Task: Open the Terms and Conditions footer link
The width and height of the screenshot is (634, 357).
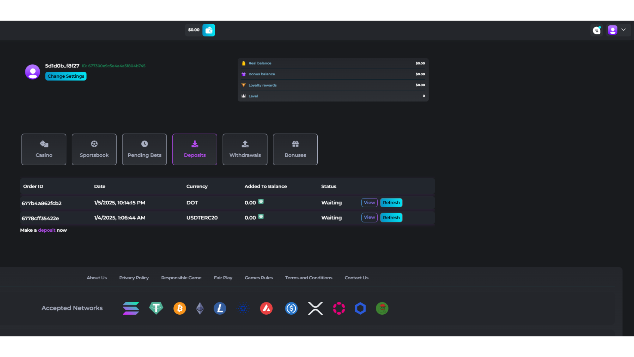Action: 309,278
